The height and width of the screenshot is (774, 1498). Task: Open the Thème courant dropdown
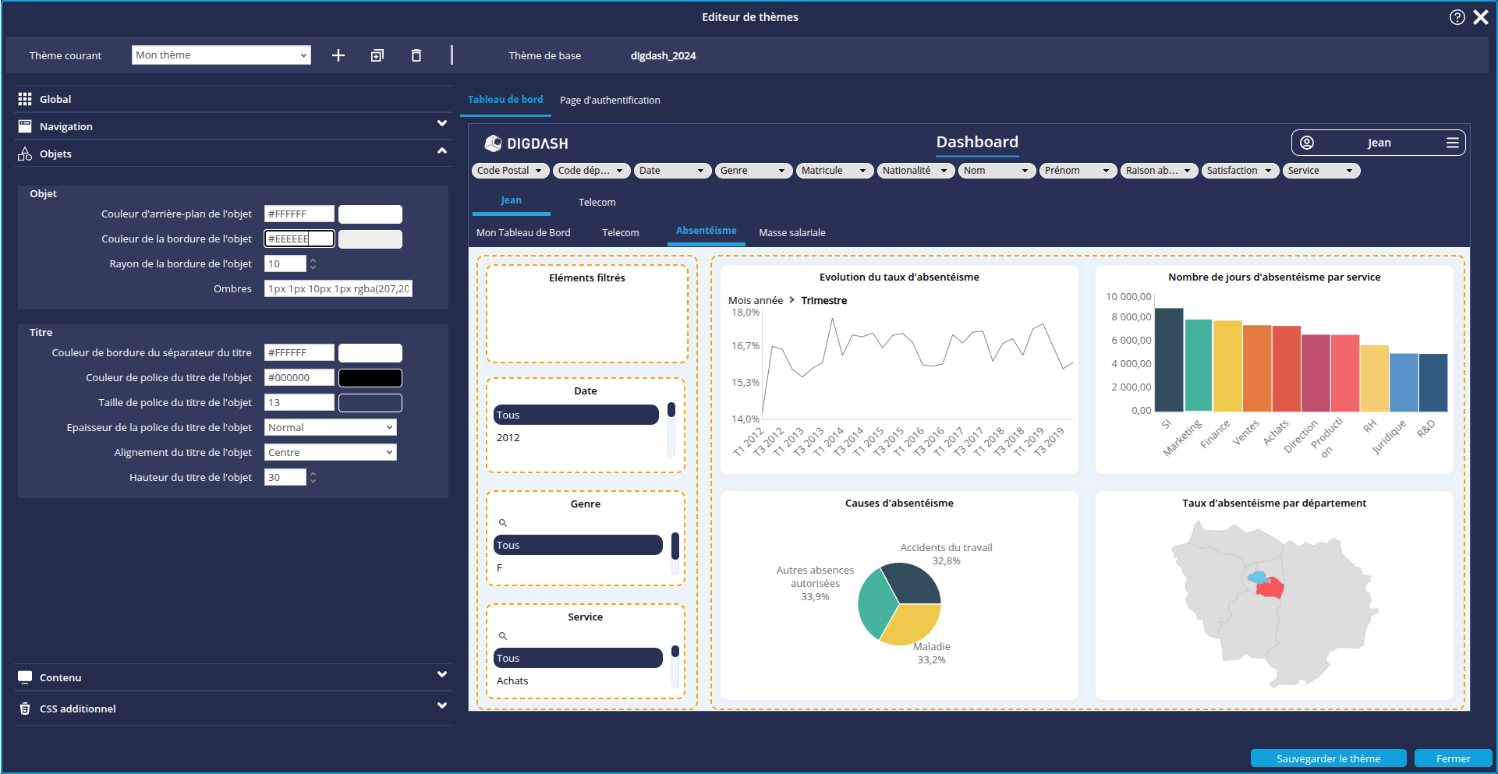click(x=221, y=55)
